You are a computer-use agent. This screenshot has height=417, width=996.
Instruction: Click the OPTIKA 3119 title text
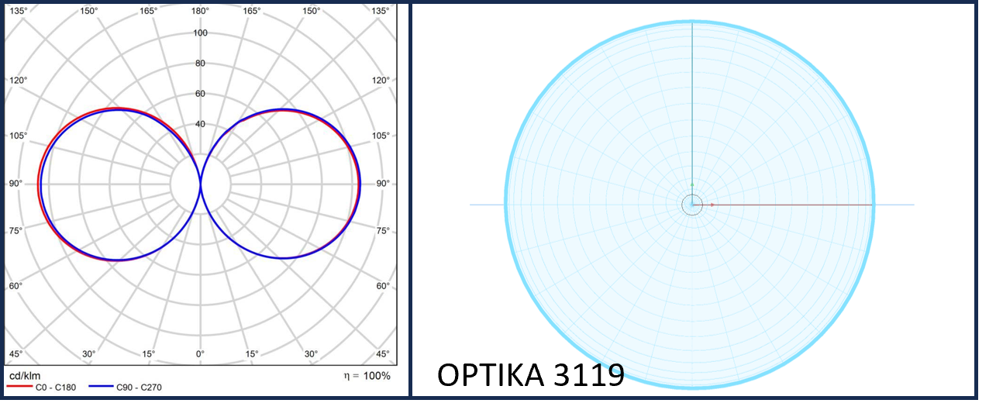(x=531, y=375)
